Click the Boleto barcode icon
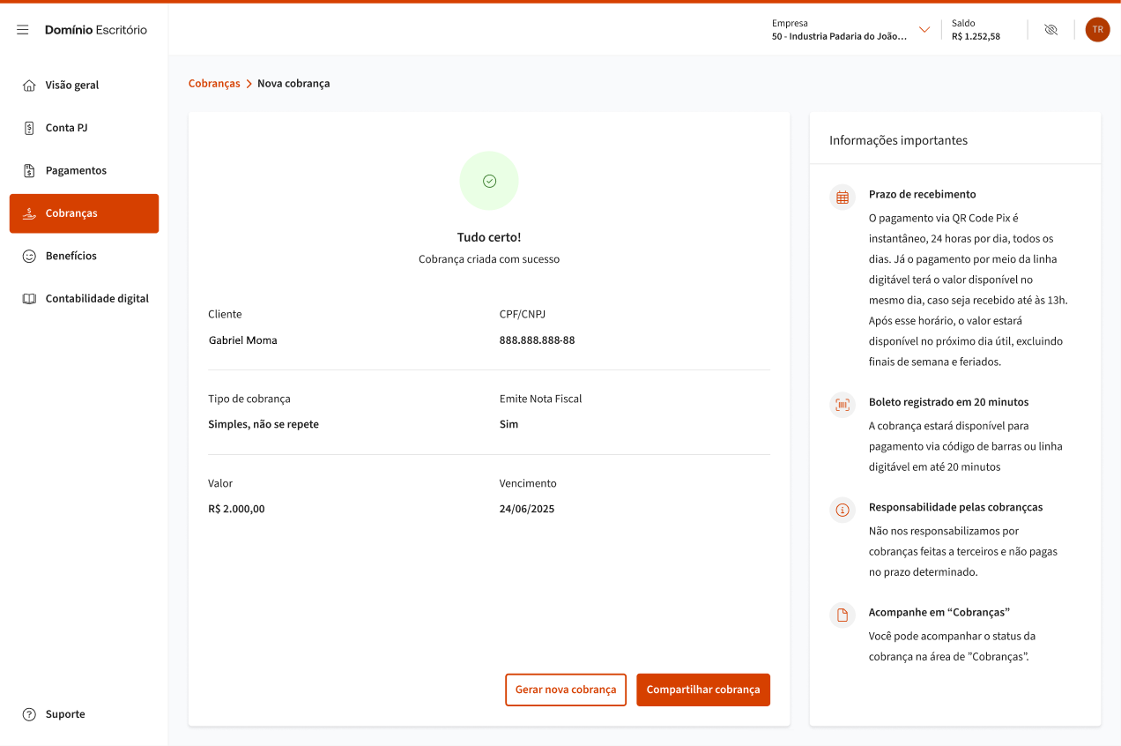This screenshot has height=746, width=1121. pos(843,405)
